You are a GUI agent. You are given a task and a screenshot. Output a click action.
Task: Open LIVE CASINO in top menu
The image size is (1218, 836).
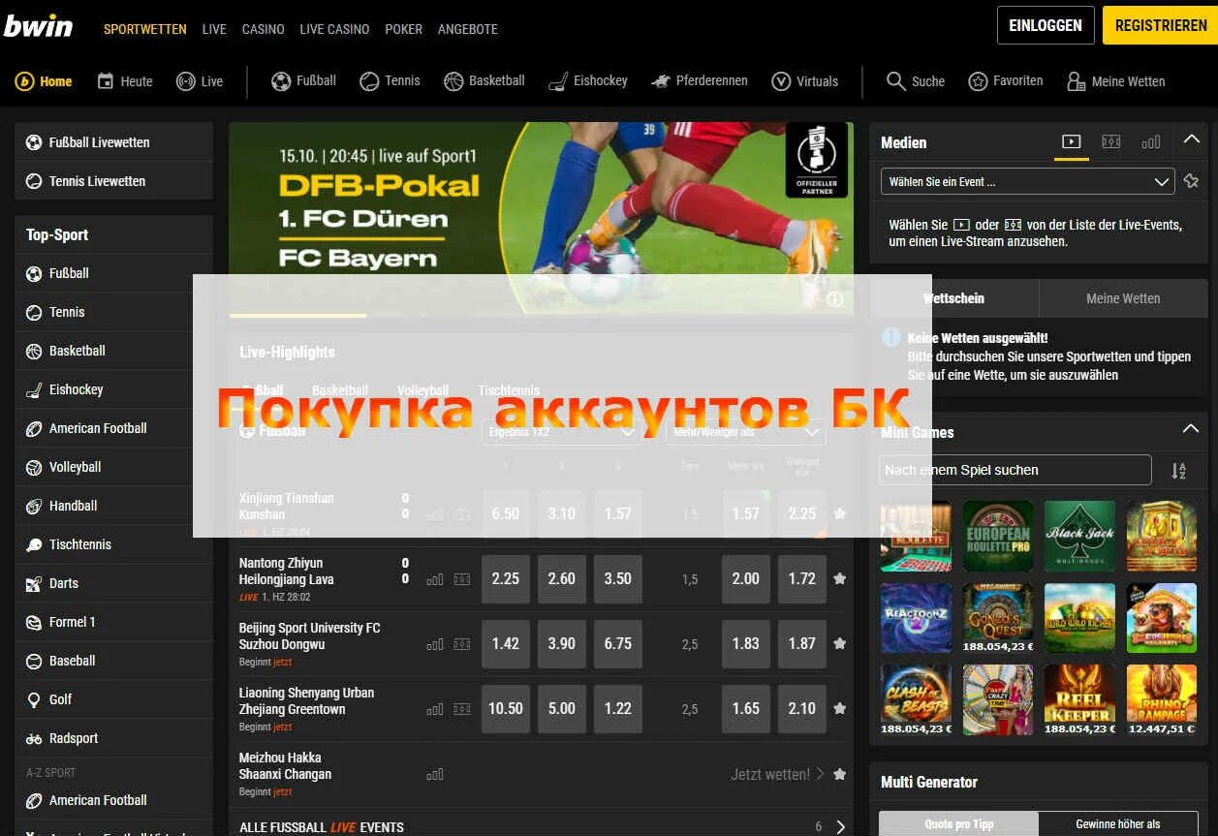pos(334,29)
